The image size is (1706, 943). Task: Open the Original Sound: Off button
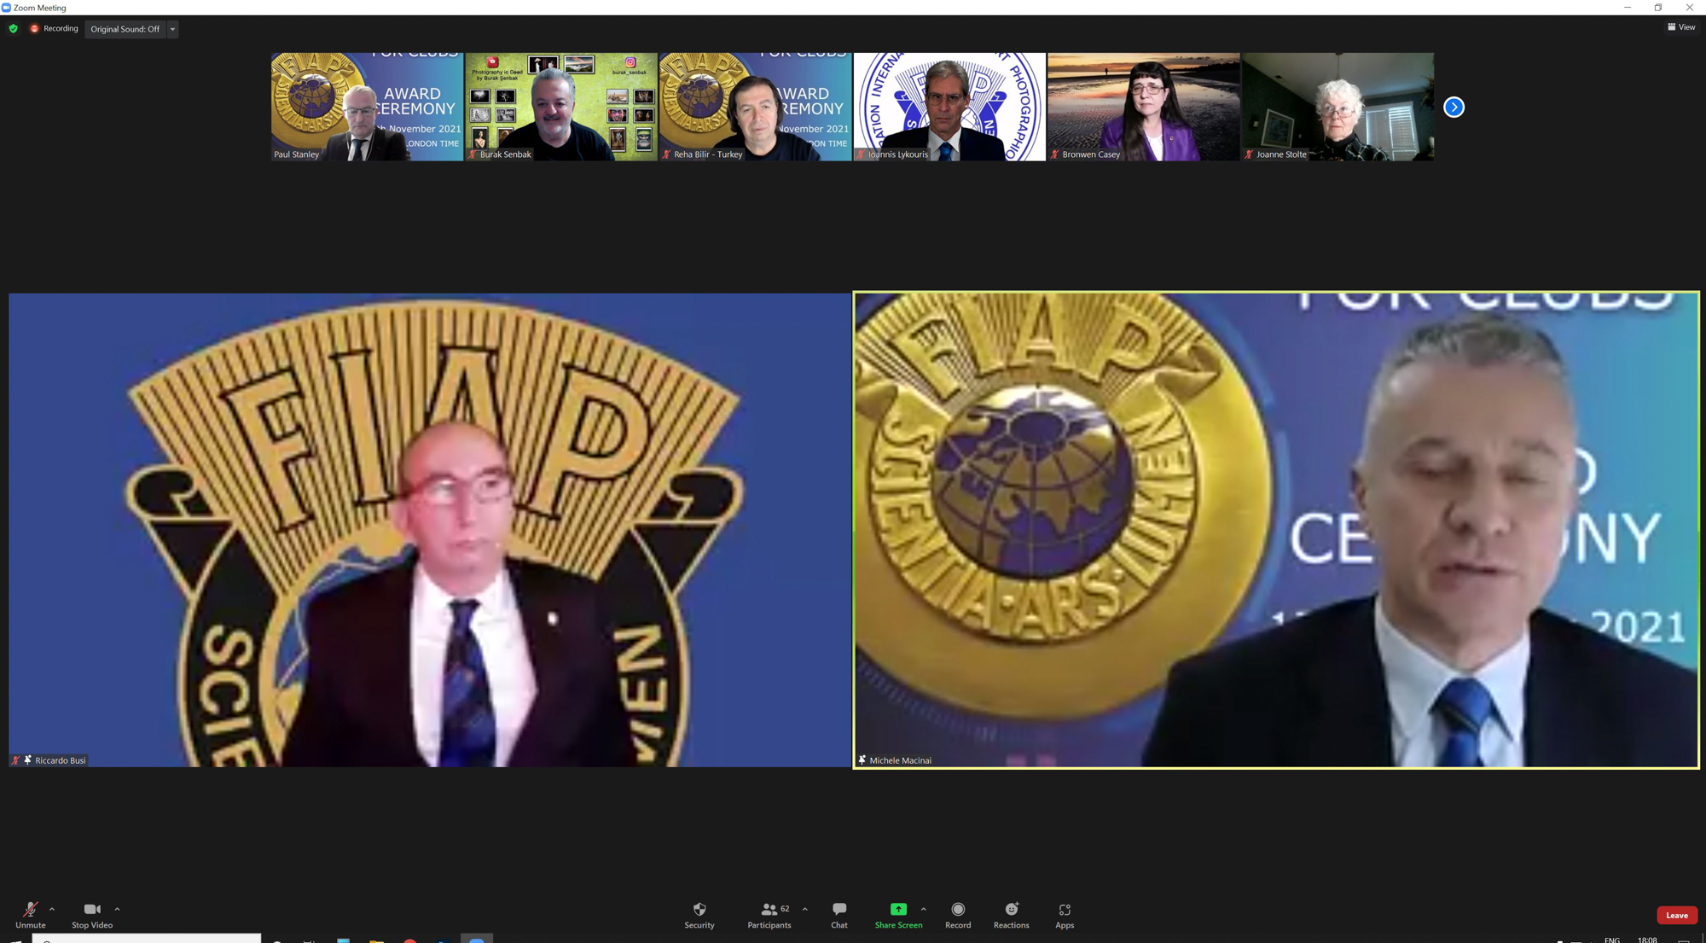pyautogui.click(x=125, y=29)
